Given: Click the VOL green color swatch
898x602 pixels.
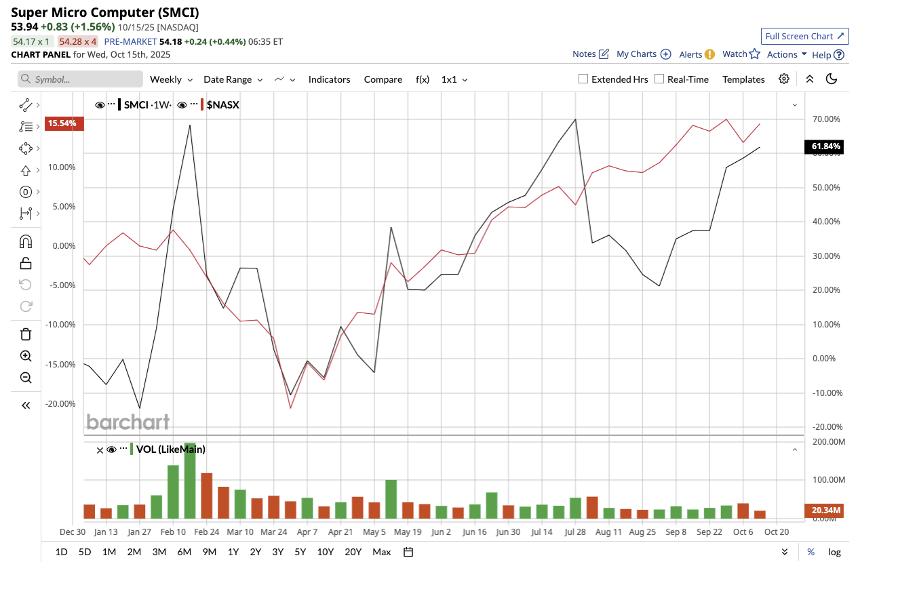Looking at the screenshot, I should [132, 449].
